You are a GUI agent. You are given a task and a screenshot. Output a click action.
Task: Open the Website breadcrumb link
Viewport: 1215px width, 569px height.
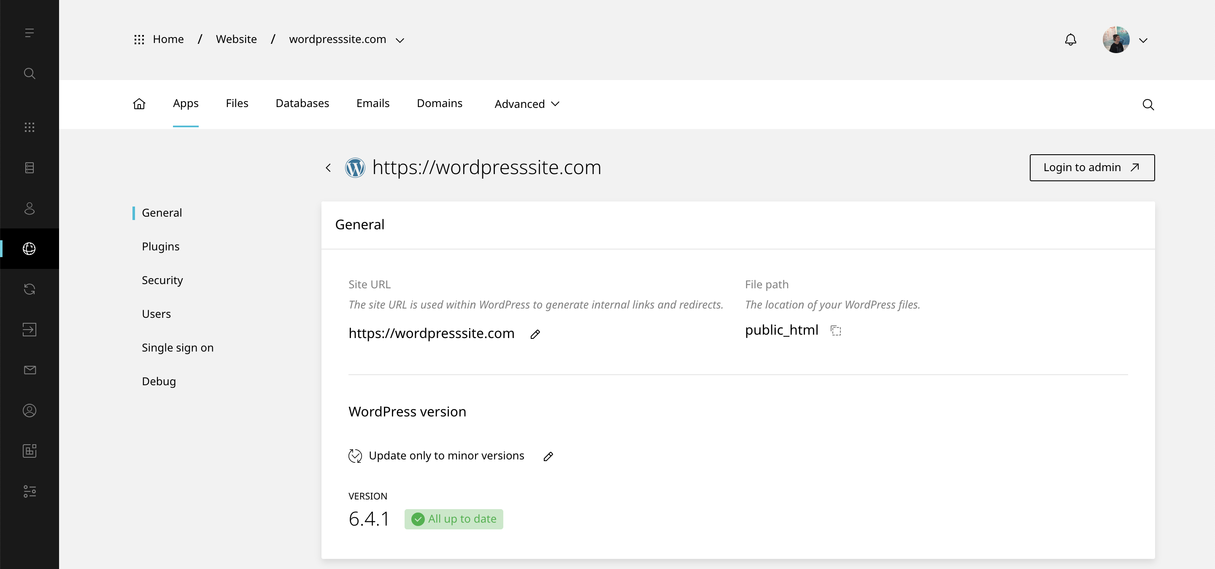click(x=236, y=40)
